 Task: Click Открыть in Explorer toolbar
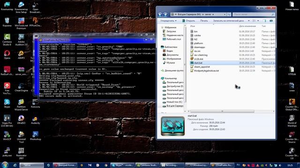[x=188, y=21]
